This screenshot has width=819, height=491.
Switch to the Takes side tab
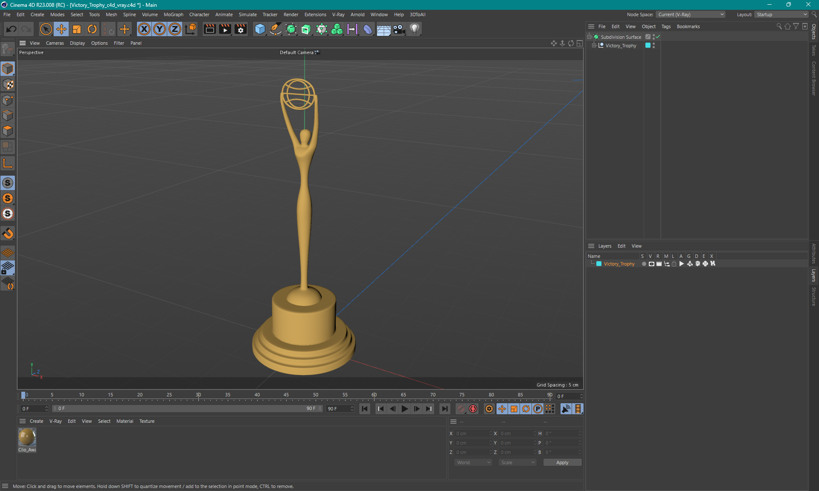[x=814, y=50]
